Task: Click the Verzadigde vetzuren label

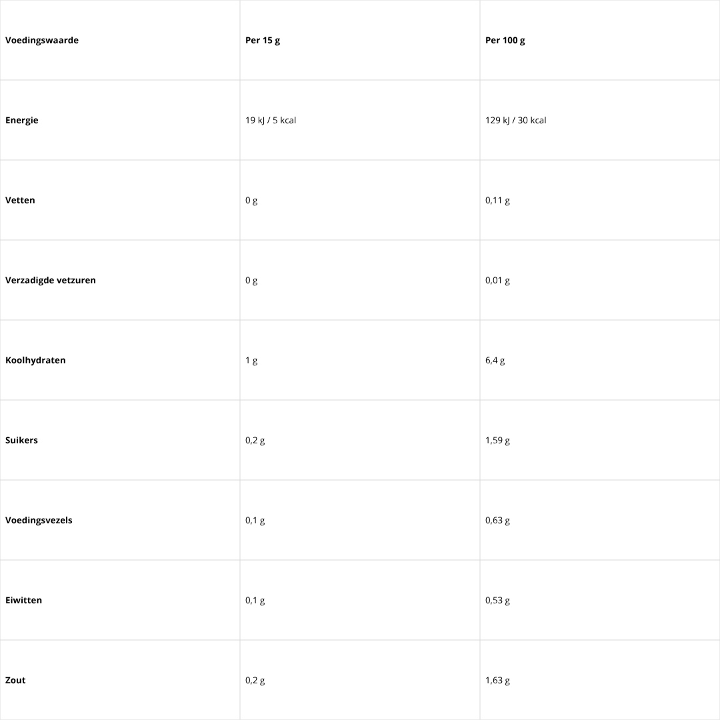Action: [x=51, y=281]
